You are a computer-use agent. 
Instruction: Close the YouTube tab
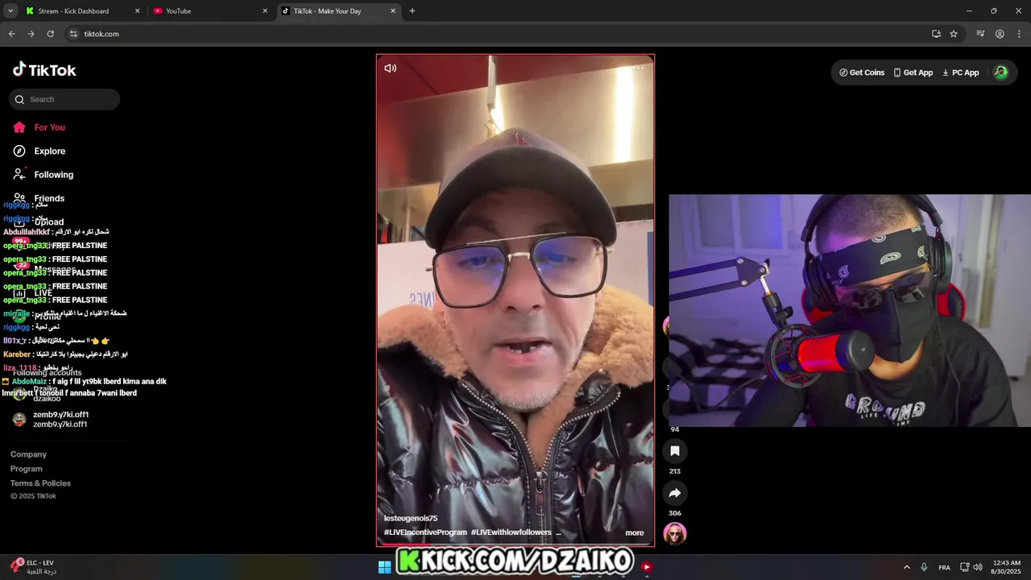[x=265, y=11]
